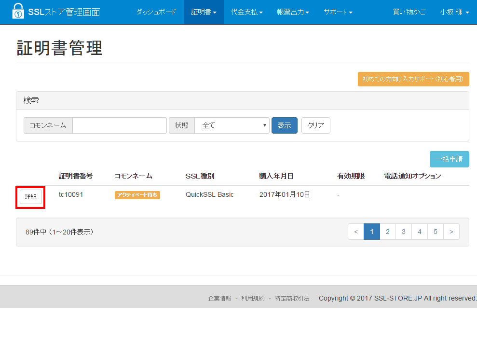This screenshot has width=477, height=343.
Task: Click 初めての方向け入力サポート(初心者用) button
Action: pos(413,79)
